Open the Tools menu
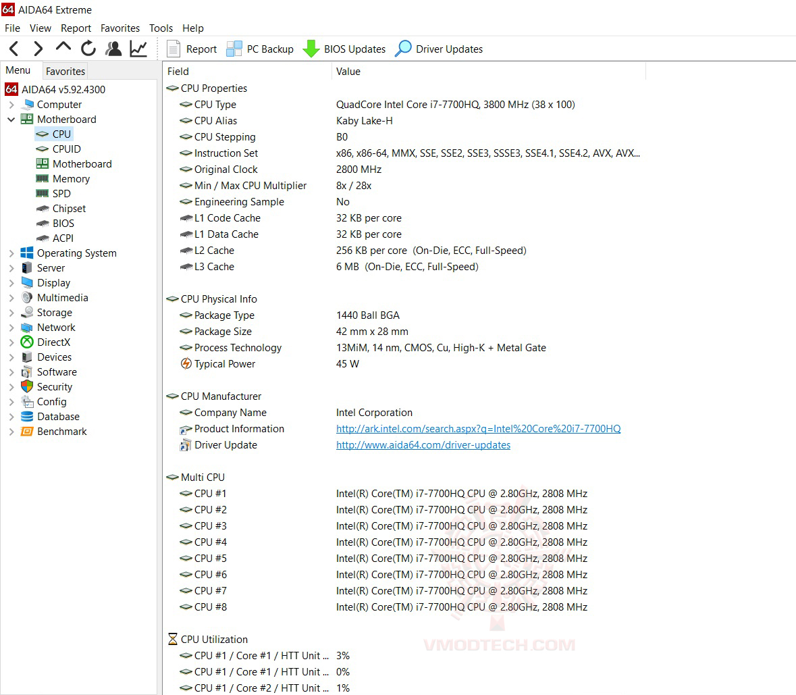The height and width of the screenshot is (695, 796). (161, 28)
